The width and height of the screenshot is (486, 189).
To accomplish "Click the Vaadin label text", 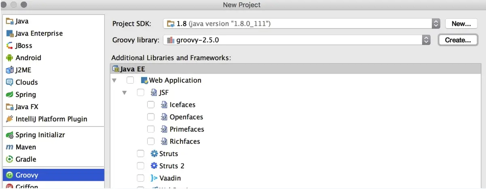I will coord(170,178).
